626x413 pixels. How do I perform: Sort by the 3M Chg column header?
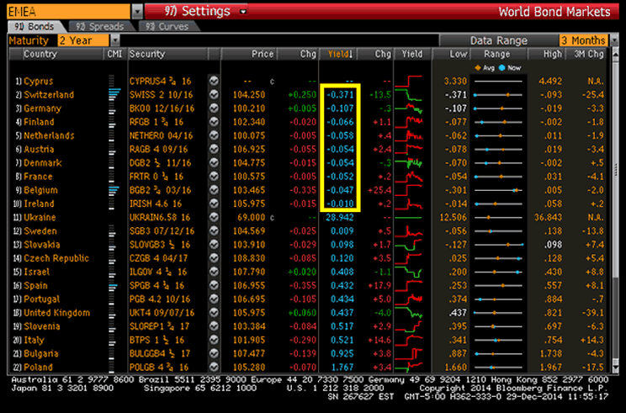point(587,54)
